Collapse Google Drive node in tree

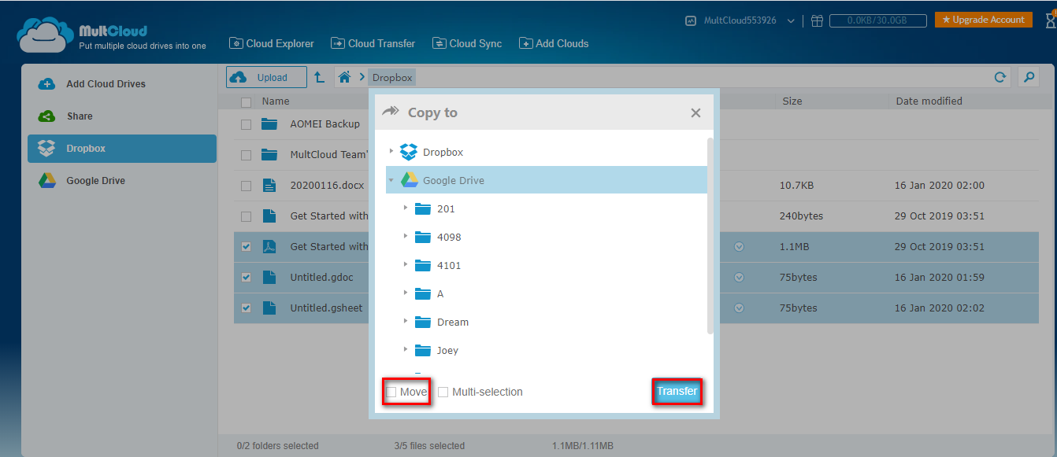391,180
